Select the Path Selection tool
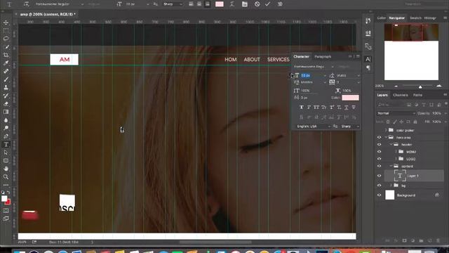Viewport: 449px width, 253px height. coord(6,153)
